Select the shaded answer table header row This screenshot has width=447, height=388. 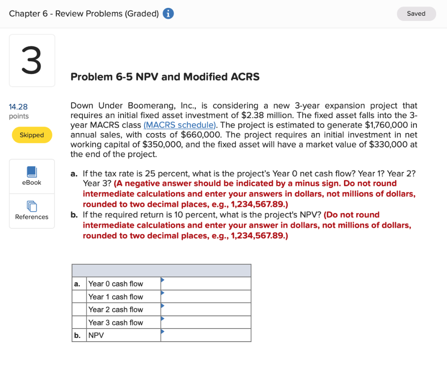tap(162, 270)
